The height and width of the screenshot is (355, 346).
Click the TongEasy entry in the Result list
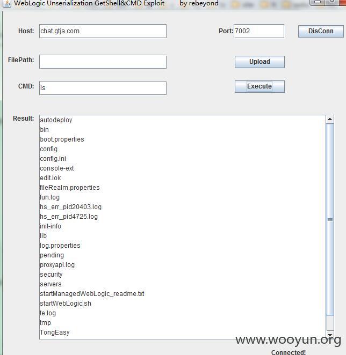(x=55, y=332)
